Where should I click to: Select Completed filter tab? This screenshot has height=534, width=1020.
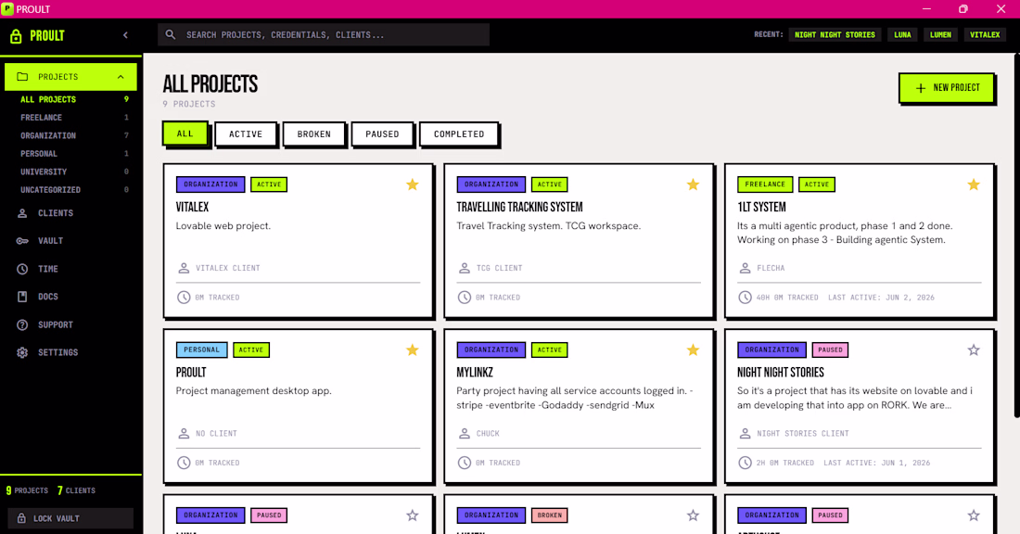(x=459, y=134)
